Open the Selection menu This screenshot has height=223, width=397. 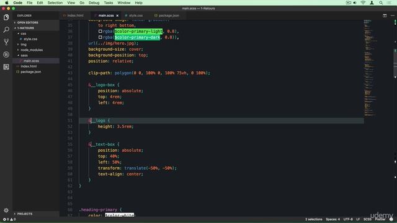[55, 2]
